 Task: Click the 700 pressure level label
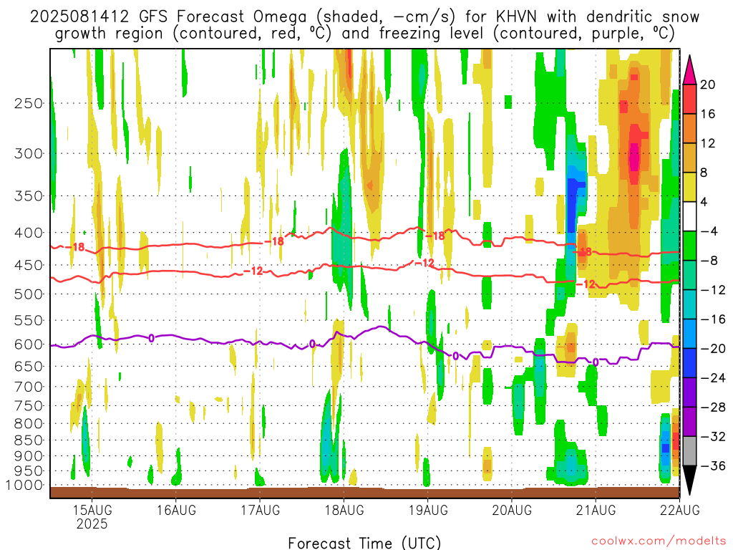pyautogui.click(x=29, y=387)
